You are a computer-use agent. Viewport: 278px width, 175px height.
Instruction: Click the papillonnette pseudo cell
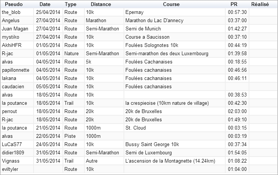[17, 70]
